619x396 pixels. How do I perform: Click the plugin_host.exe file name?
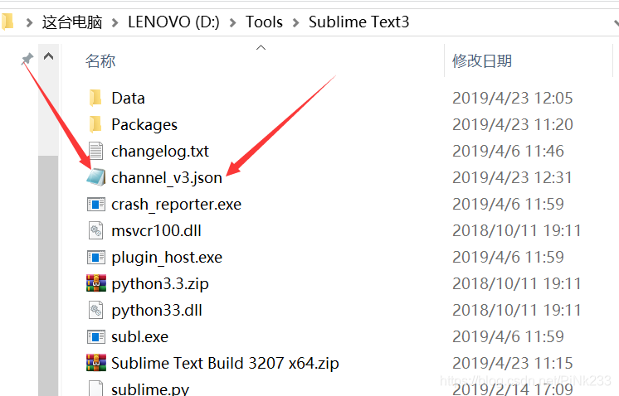pos(167,258)
